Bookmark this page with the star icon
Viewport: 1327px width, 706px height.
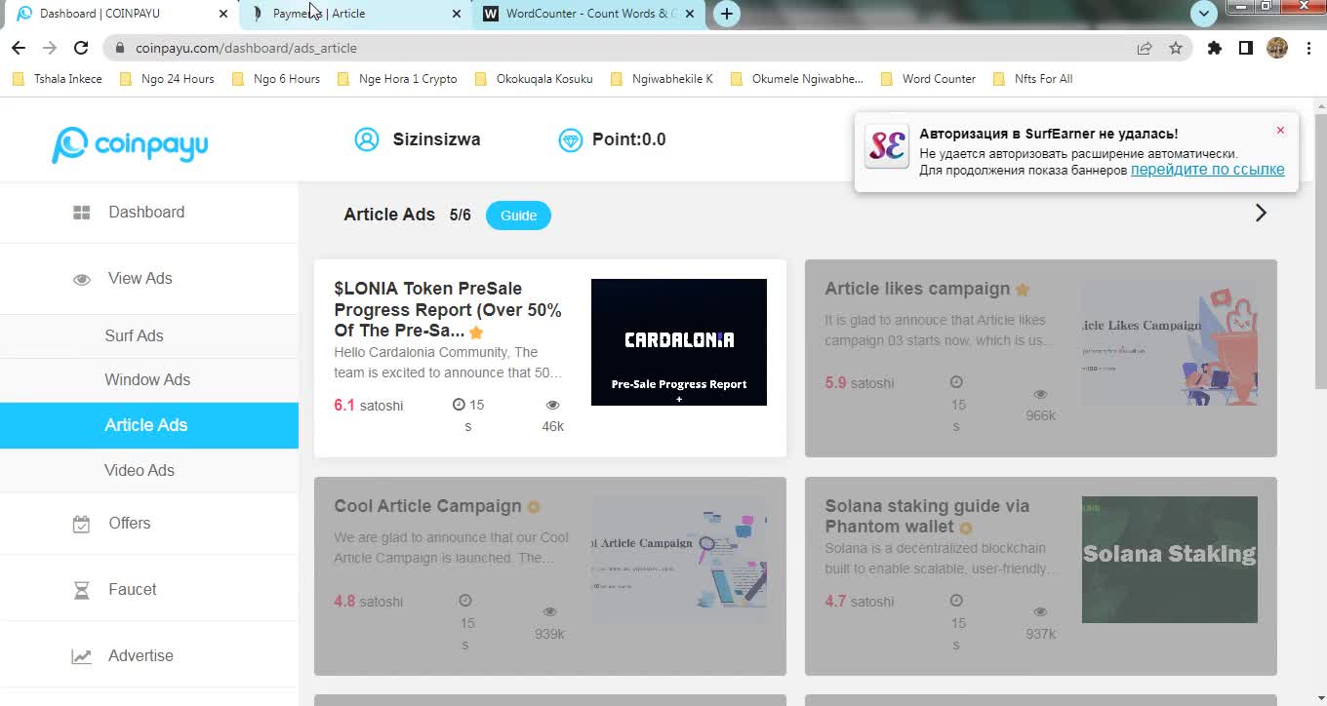point(1176,48)
